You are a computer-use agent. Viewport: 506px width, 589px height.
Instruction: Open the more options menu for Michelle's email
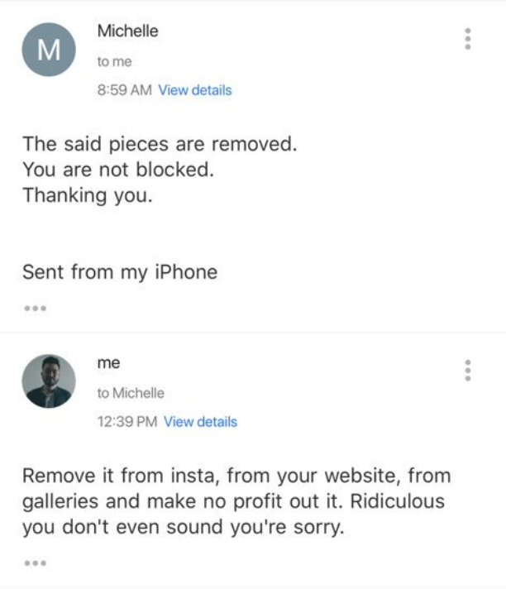point(468,39)
